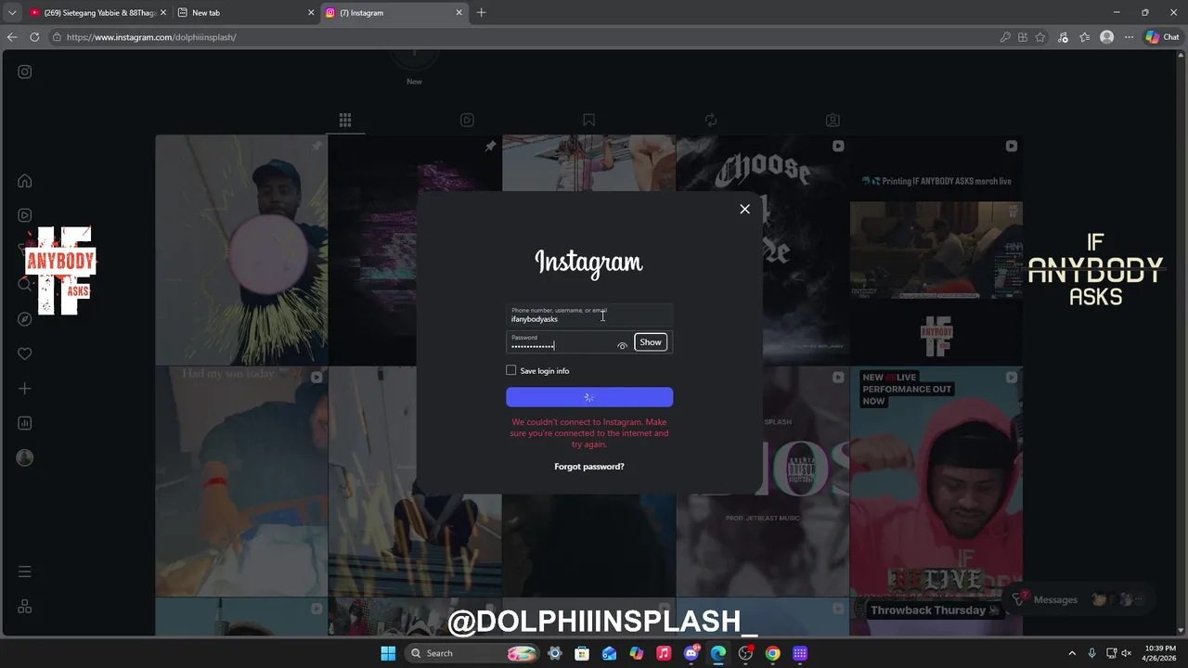The width and height of the screenshot is (1188, 668).
Task: Show hidden system tray icons chevron
Action: coord(1072,653)
